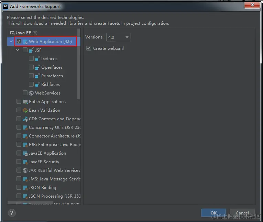
Task: Click the Cancel button
Action: click(242, 213)
